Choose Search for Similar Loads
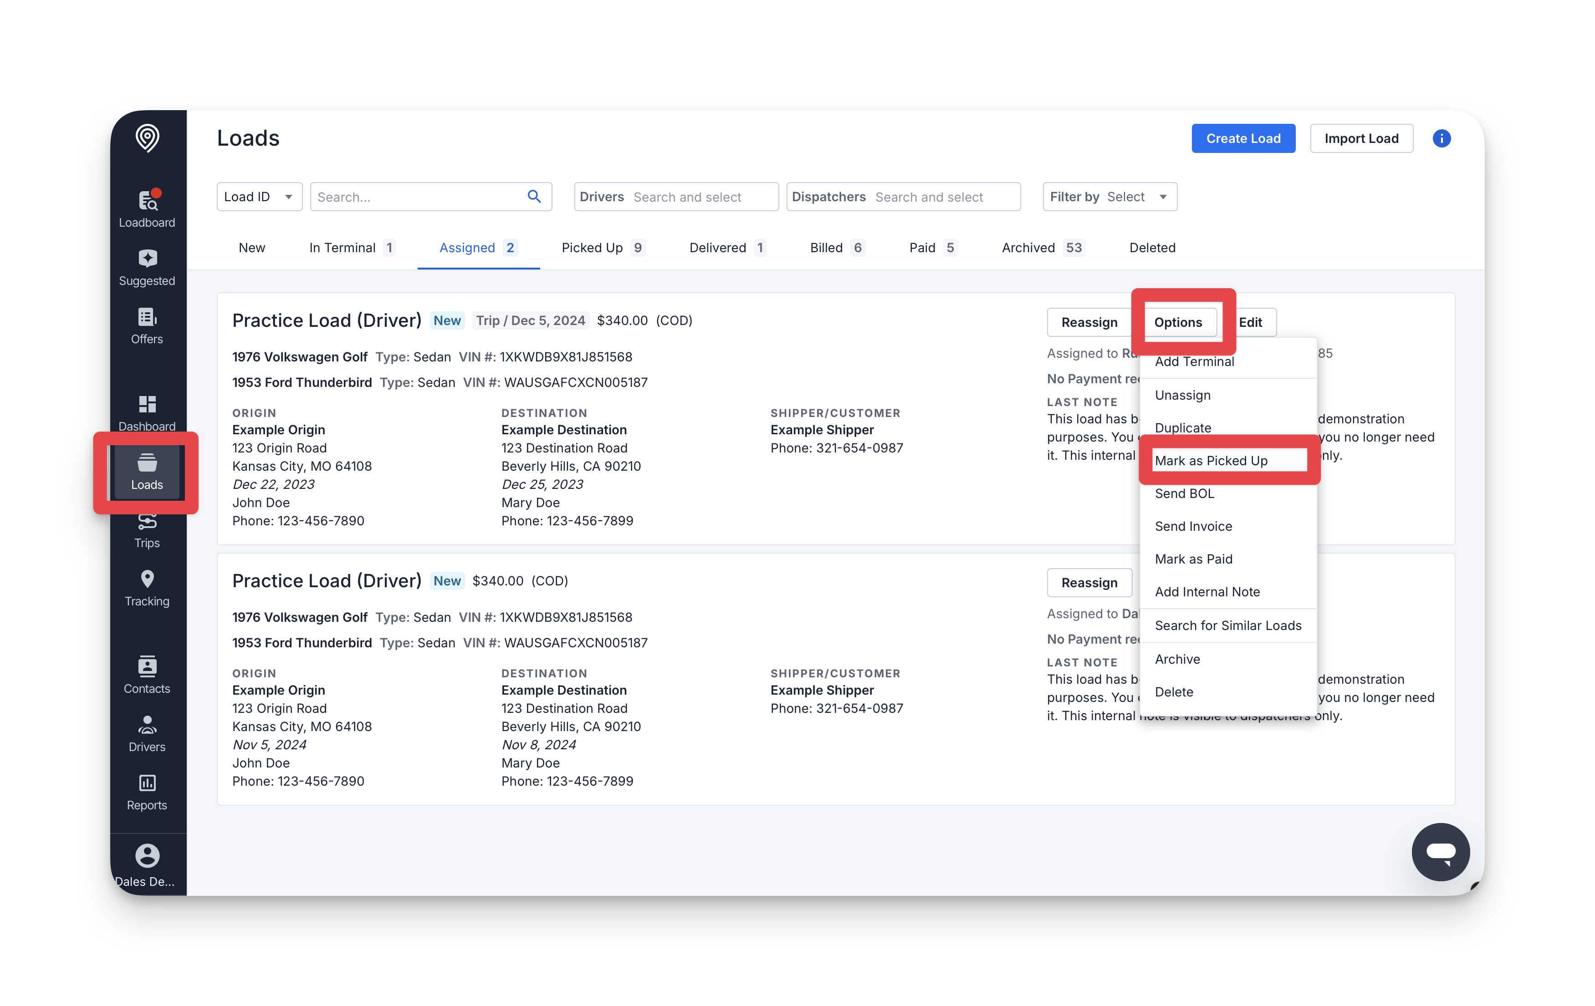Viewport: 1595px width, 1006px height. point(1228,625)
